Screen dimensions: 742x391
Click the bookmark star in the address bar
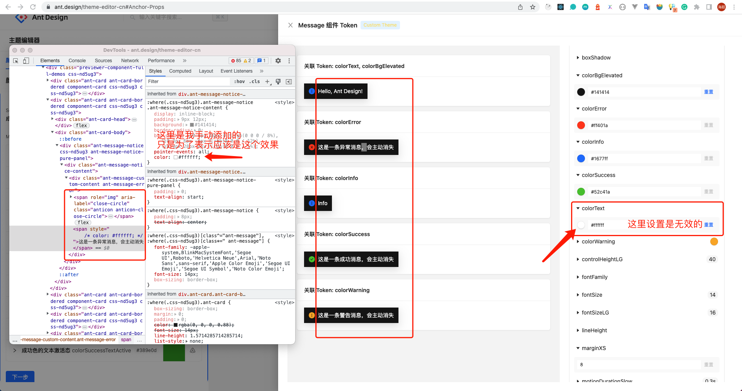[x=533, y=7]
